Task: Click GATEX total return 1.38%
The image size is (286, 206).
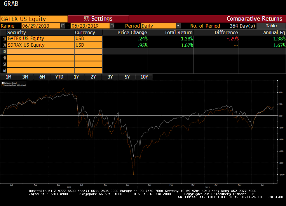Action: coord(187,39)
